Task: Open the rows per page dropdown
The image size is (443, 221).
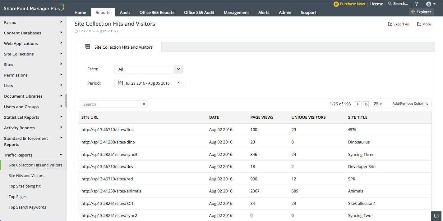Action: click(x=378, y=104)
